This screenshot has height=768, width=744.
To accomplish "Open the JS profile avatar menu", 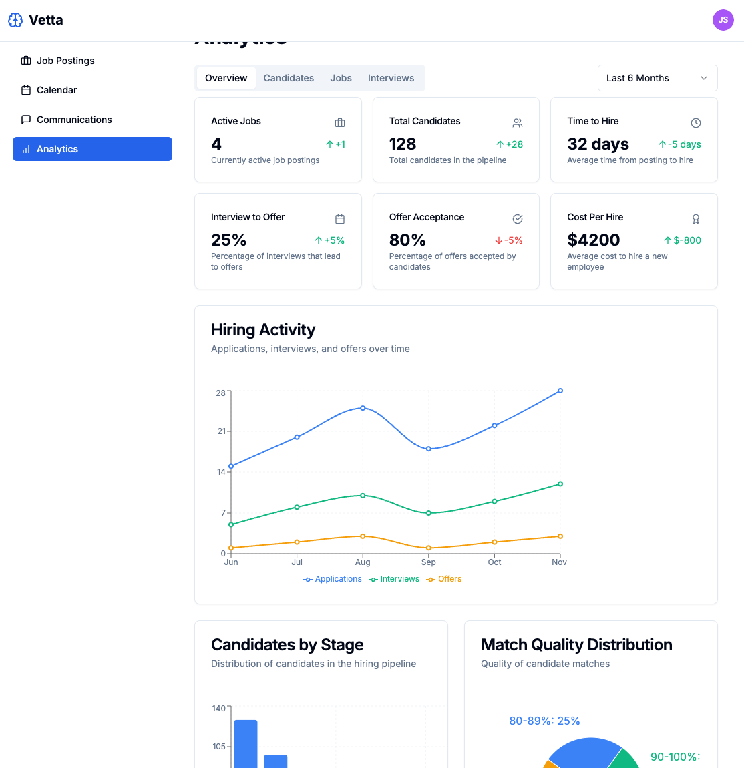I will click(x=723, y=20).
